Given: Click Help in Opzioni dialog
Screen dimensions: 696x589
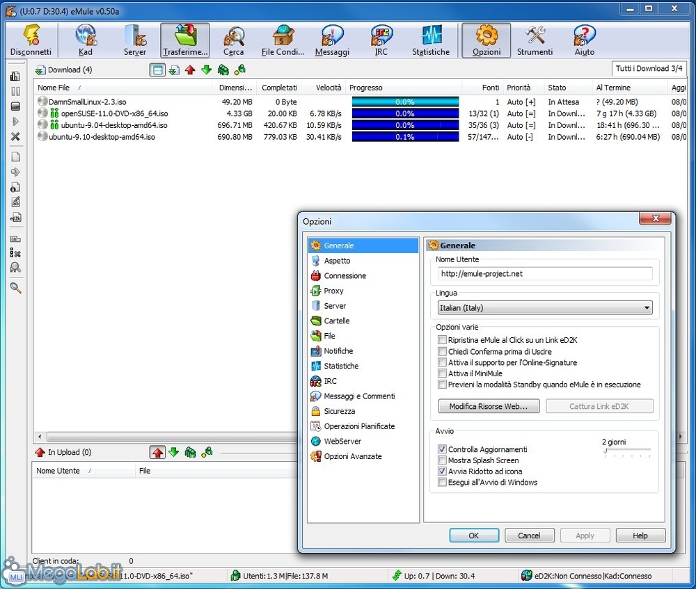Looking at the screenshot, I should click(640, 535).
